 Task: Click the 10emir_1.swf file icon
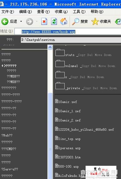(x=57, y=110)
